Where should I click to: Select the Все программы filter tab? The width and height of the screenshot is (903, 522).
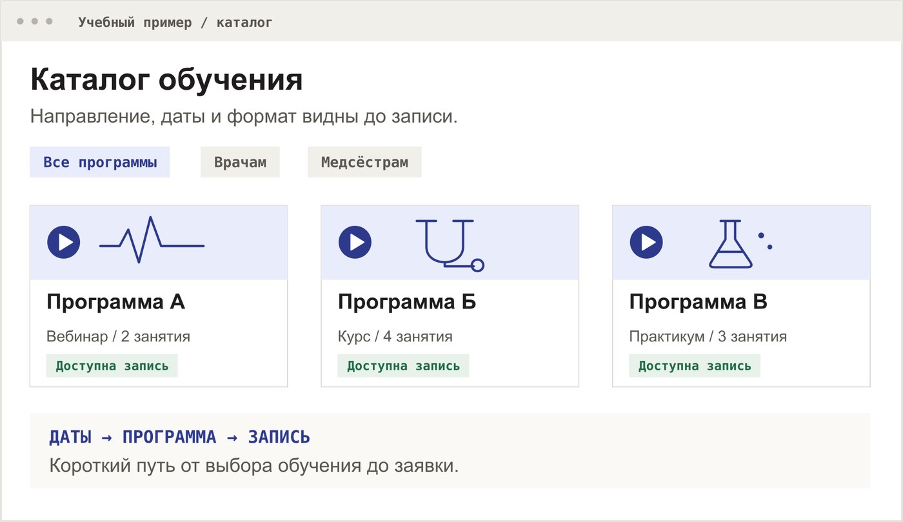pos(100,162)
